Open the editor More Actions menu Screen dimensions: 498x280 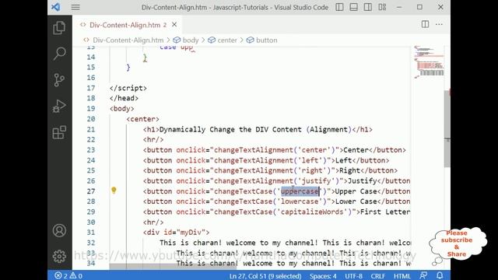(439, 24)
